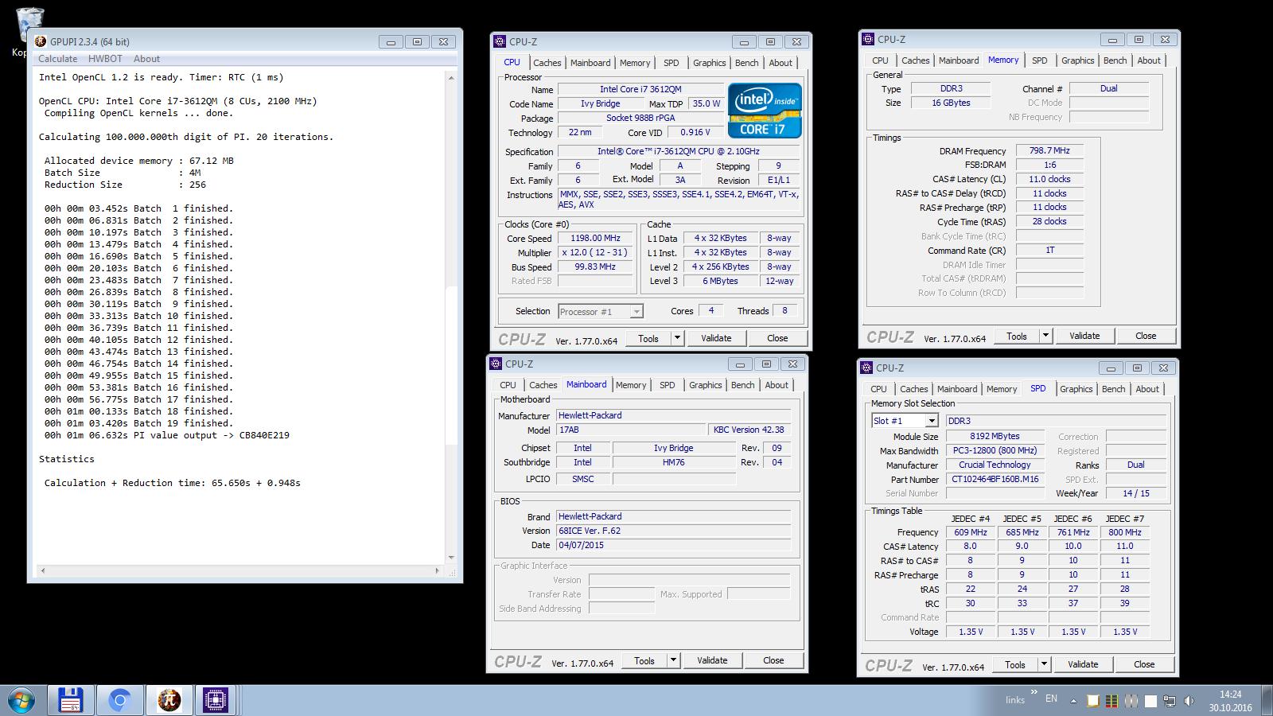Click Close button in SPD window
Viewport: 1273px width, 716px height.
point(1144,664)
